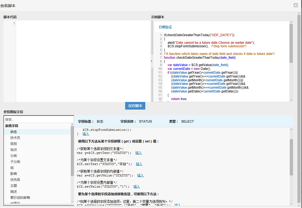Click the 保存脚本 button
Viewport: 302px width, 208px height.
click(135, 106)
